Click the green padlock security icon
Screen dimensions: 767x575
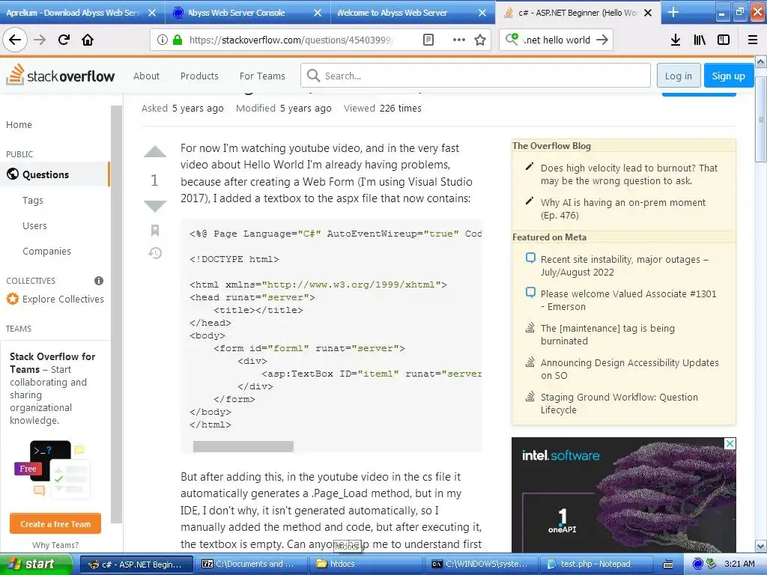[x=178, y=40]
